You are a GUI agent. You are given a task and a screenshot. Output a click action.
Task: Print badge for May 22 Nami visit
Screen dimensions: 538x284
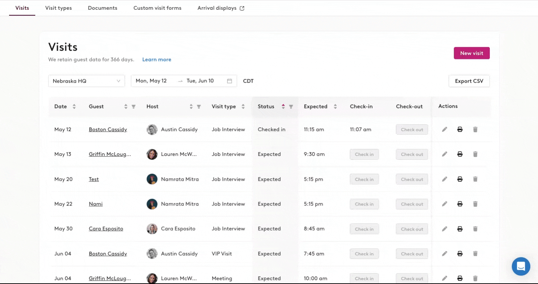pos(460,204)
